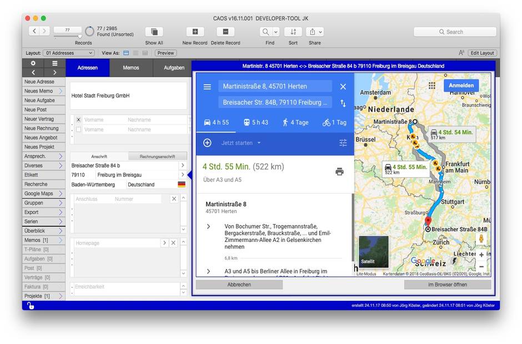Switch map to Satellit view
The height and width of the screenshot is (344, 522).
pyautogui.click(x=374, y=252)
